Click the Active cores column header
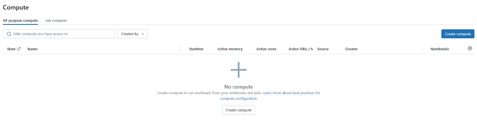 coord(266,49)
